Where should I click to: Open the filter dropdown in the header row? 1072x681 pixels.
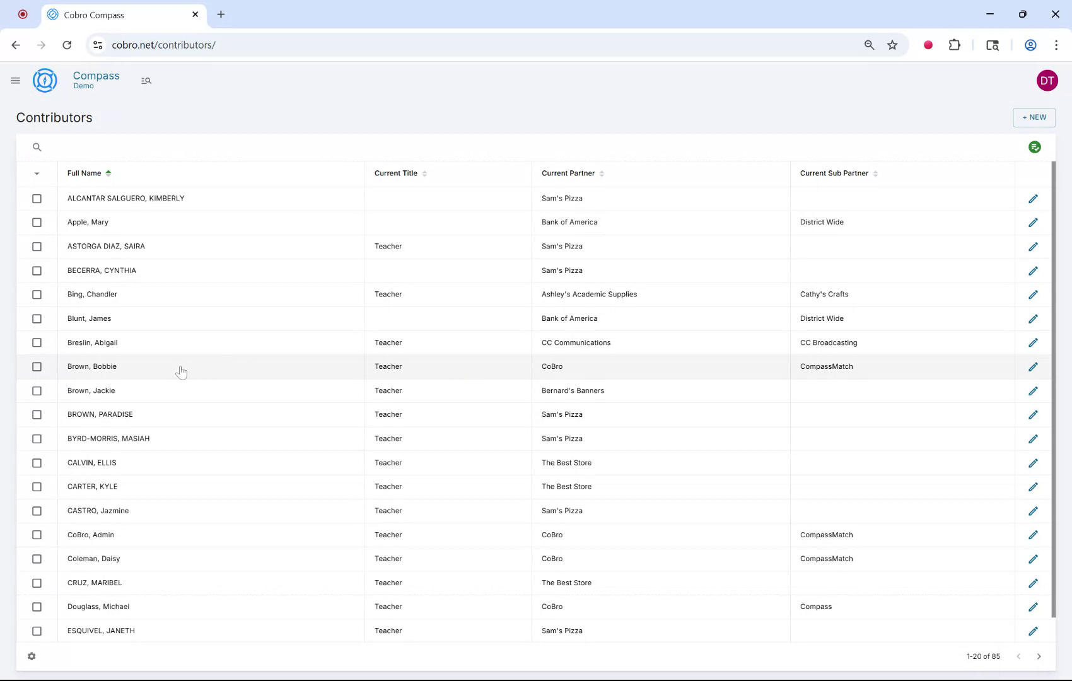click(x=37, y=173)
